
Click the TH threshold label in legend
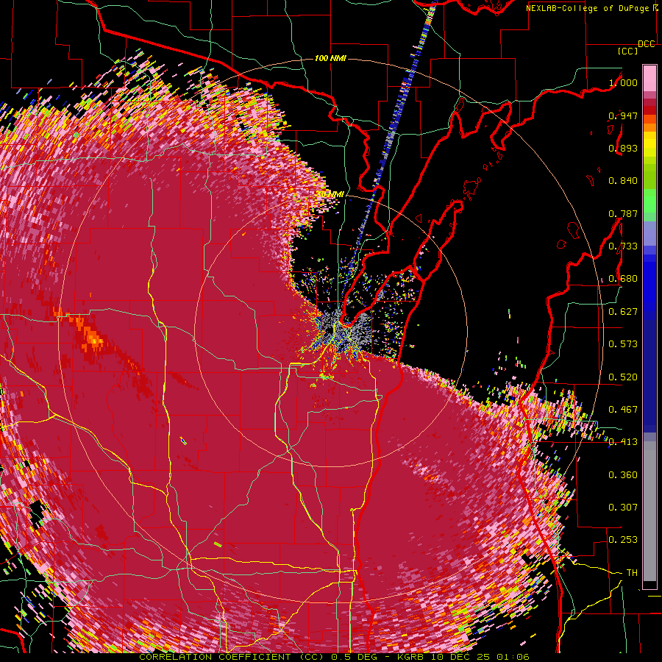[632, 573]
